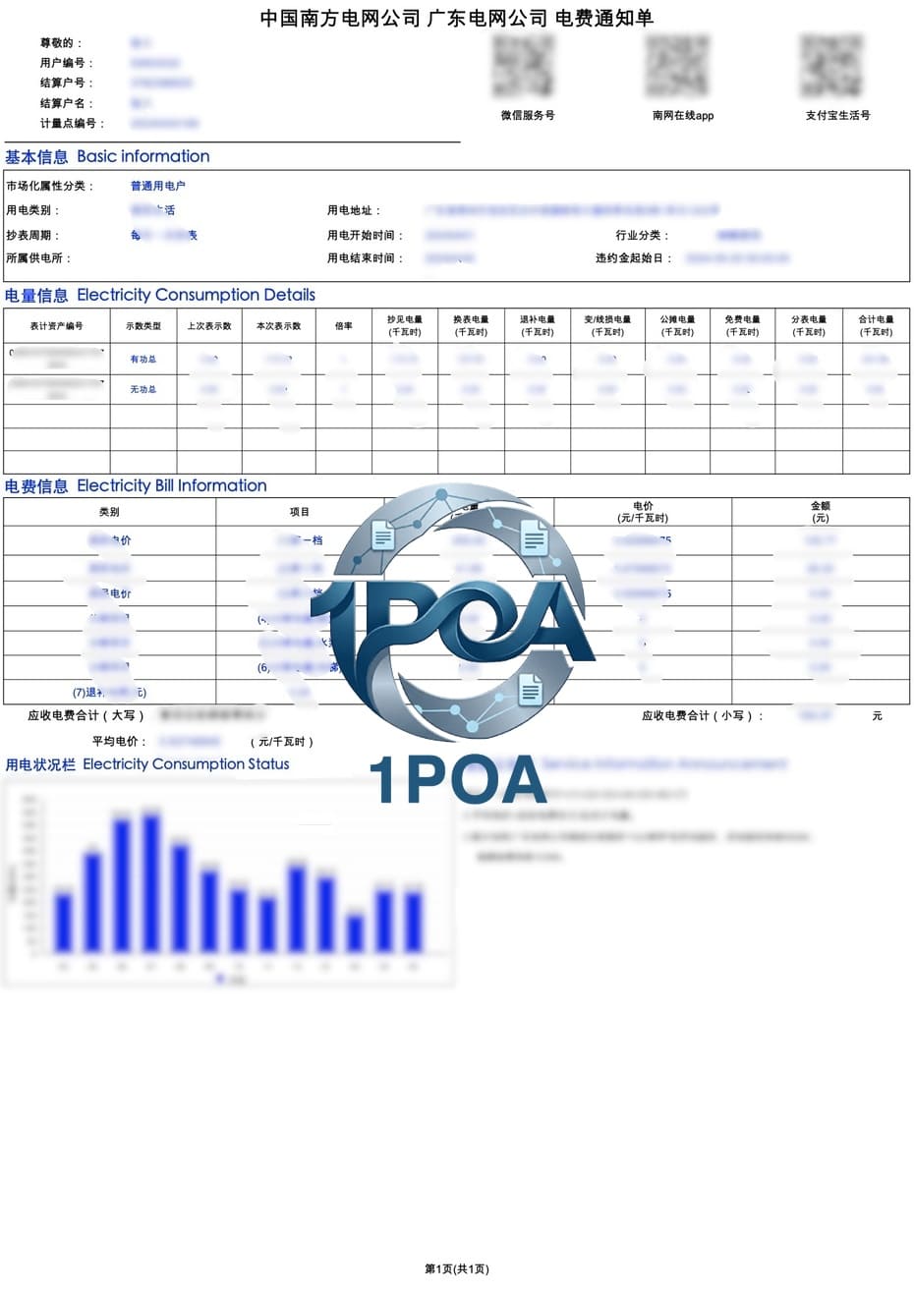Click the 类别 column header
The width and height of the screenshot is (914, 1293).
click(x=109, y=513)
